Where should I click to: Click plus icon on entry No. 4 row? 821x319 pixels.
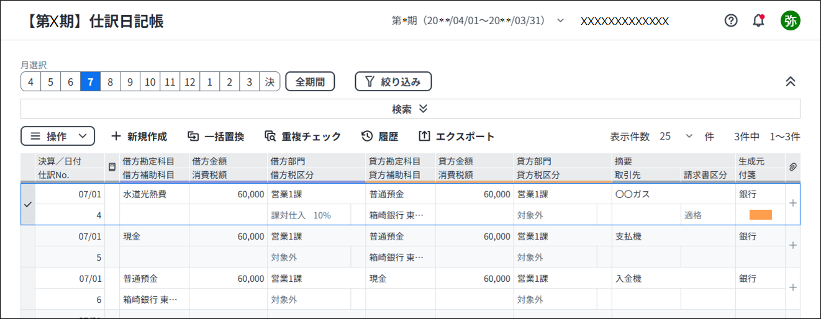792,203
